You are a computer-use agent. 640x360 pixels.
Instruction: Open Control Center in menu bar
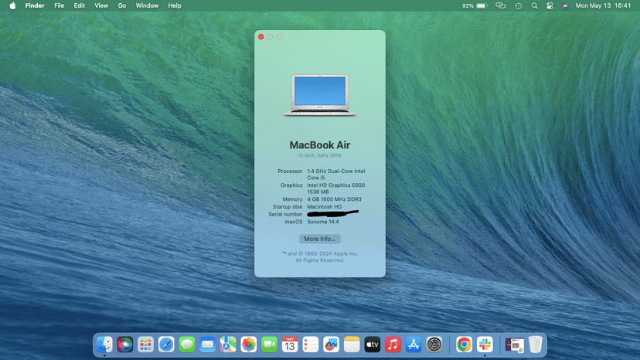pos(550,5)
